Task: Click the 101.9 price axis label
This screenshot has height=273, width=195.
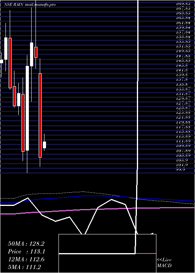Action: (182, 165)
